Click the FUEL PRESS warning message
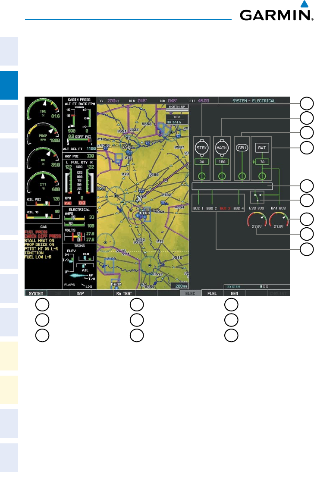Viewport: 314px width, 477px height. click(36, 232)
